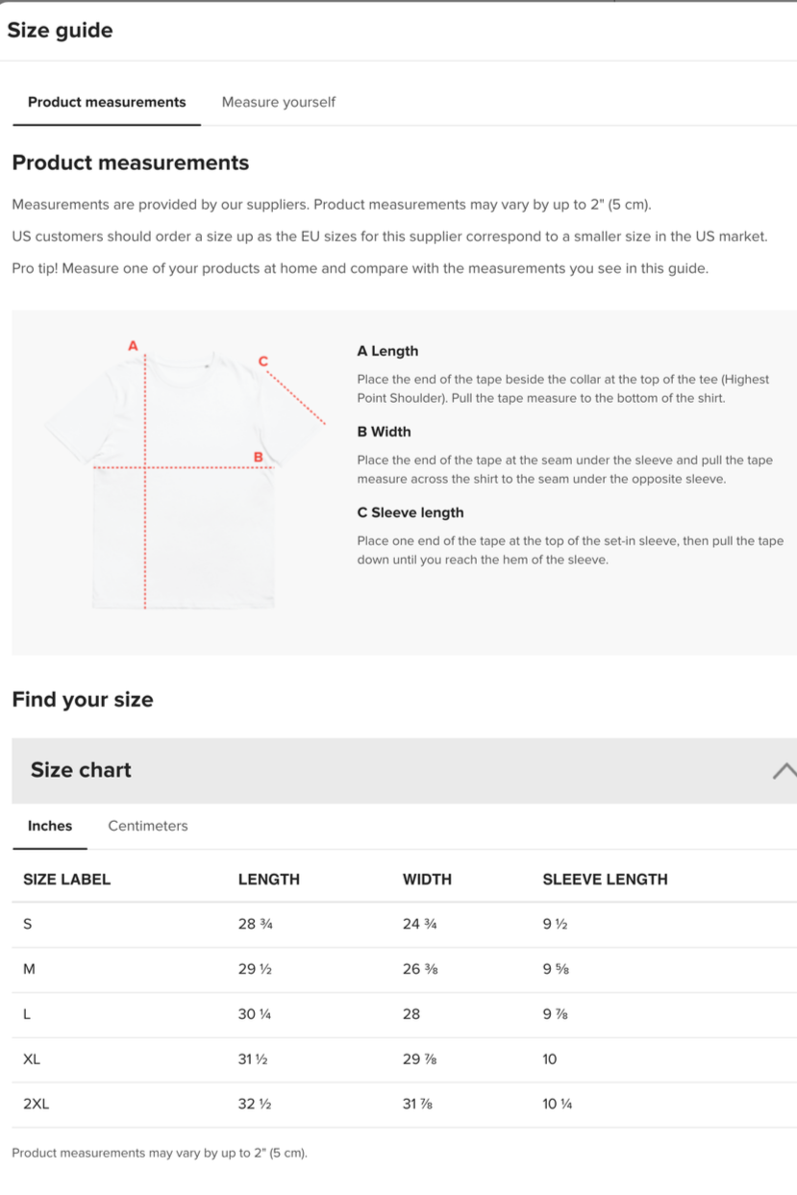Switch to the Measure yourself tab

278,102
